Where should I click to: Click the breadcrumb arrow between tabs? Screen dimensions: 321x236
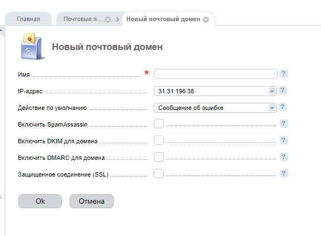pyautogui.click(x=118, y=19)
